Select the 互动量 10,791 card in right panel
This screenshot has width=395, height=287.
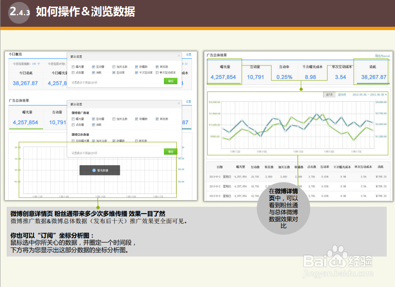tap(255, 72)
